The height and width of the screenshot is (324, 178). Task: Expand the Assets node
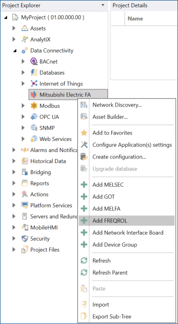(x=14, y=28)
